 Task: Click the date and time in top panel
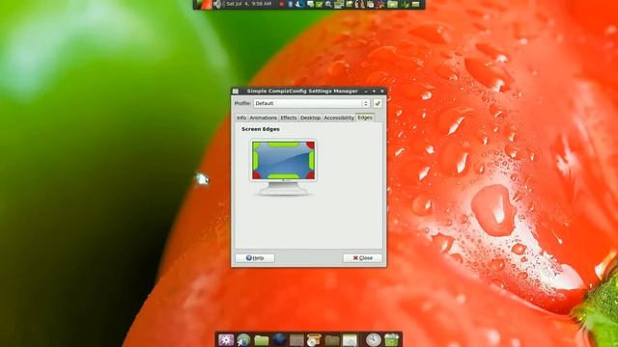[x=249, y=4]
